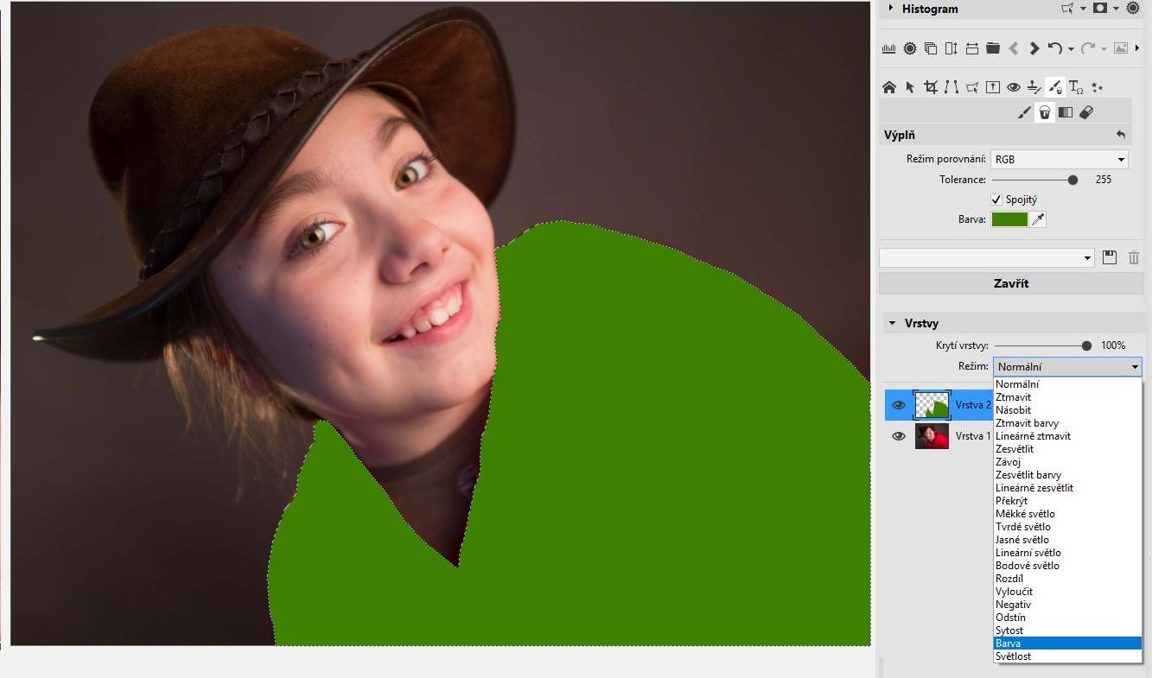1152x678 pixels.
Task: Select the Vrstva 1 layer thumbnail
Action: point(932,436)
